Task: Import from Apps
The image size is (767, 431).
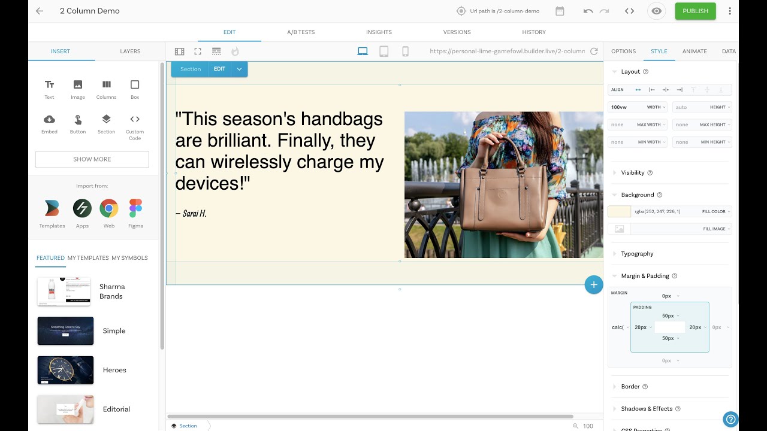Action: (82, 214)
